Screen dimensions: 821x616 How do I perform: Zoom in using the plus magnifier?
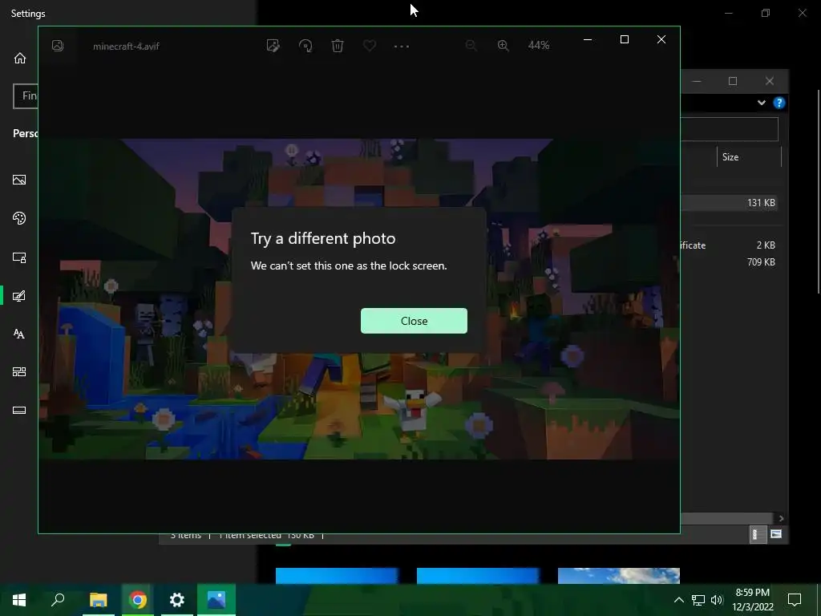click(504, 46)
